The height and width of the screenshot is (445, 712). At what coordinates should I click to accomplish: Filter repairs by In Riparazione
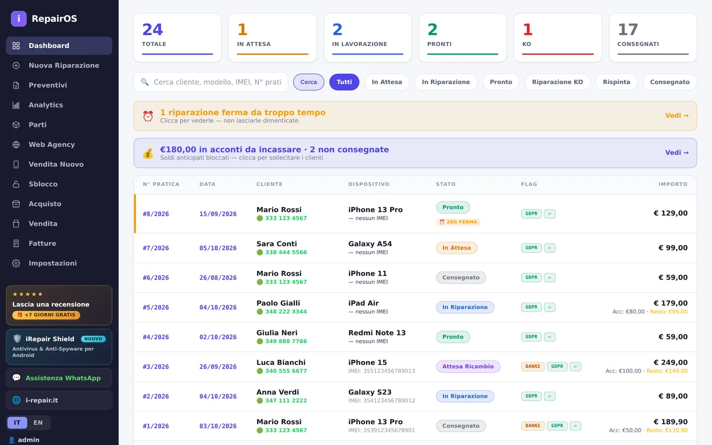point(446,82)
